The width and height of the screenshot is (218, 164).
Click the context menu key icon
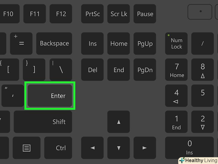click(x=27, y=148)
